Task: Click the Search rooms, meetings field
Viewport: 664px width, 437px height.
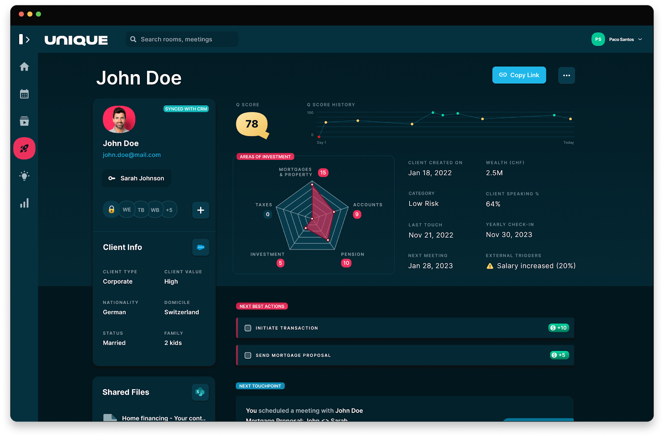Action: pos(182,39)
